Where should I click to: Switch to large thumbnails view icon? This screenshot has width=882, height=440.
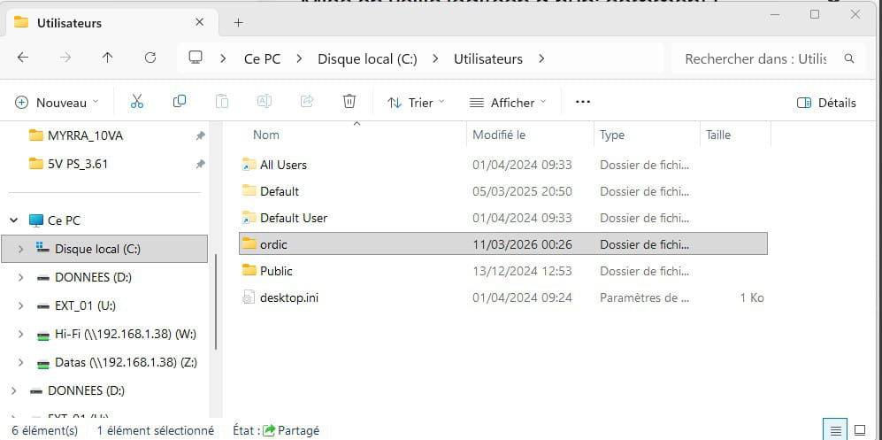pos(861,430)
